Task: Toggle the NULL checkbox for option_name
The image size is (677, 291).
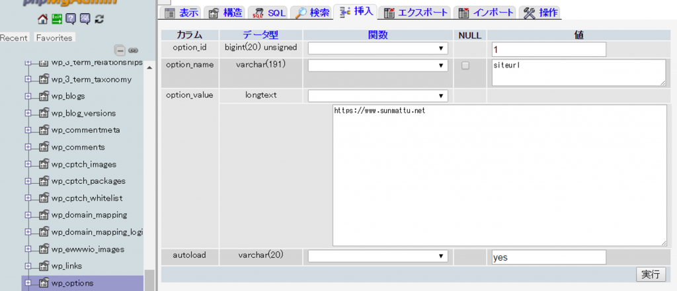Action: (465, 65)
